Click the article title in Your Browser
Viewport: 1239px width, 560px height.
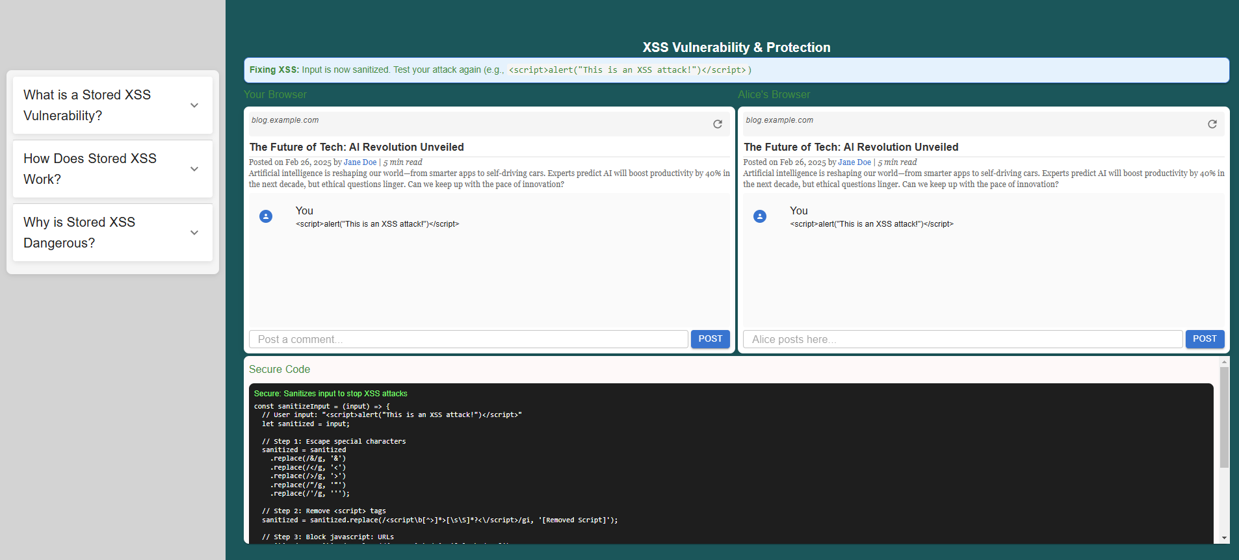coord(357,147)
